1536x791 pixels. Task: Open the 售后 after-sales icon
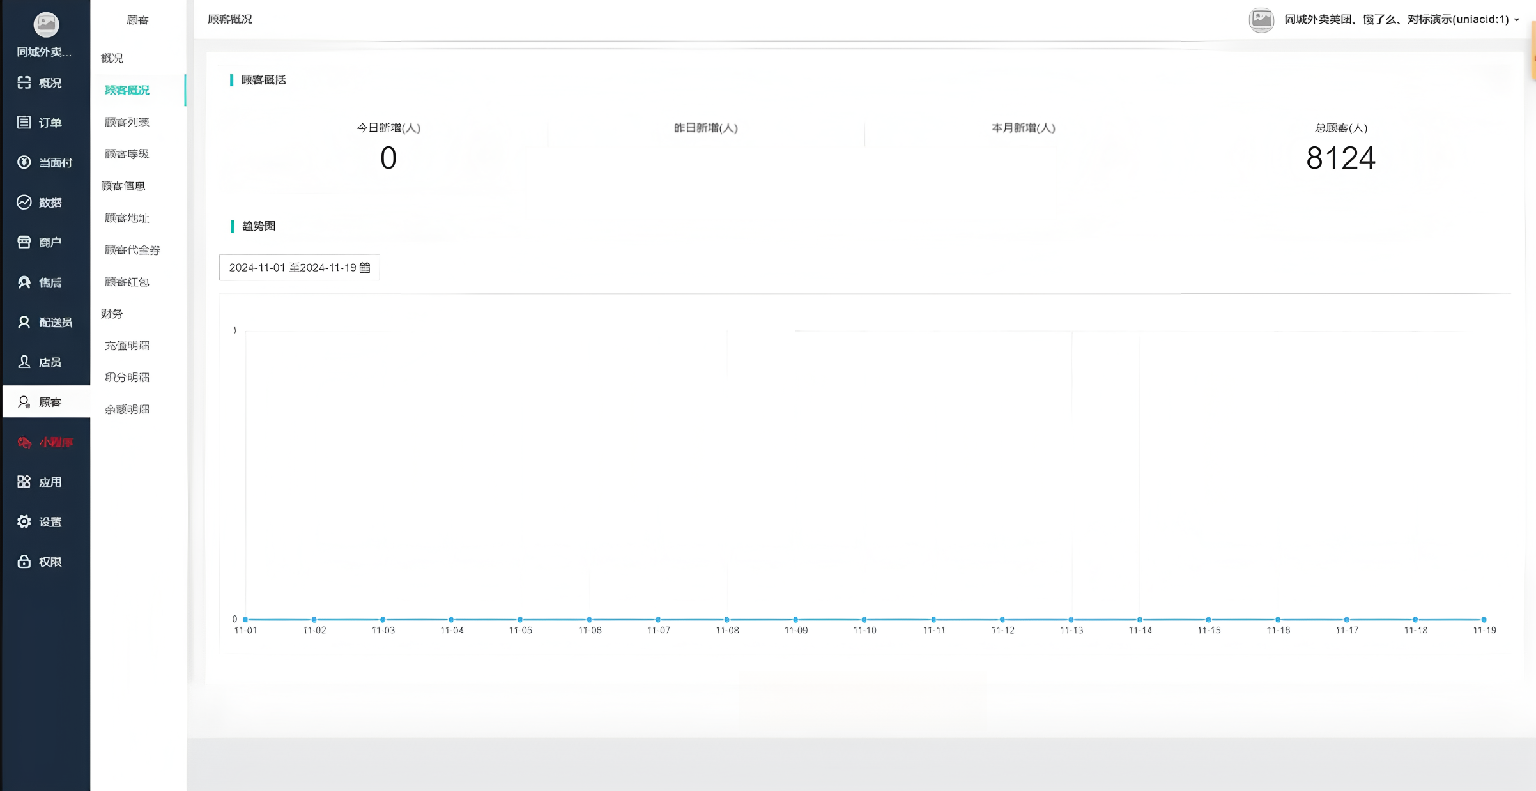tap(24, 282)
